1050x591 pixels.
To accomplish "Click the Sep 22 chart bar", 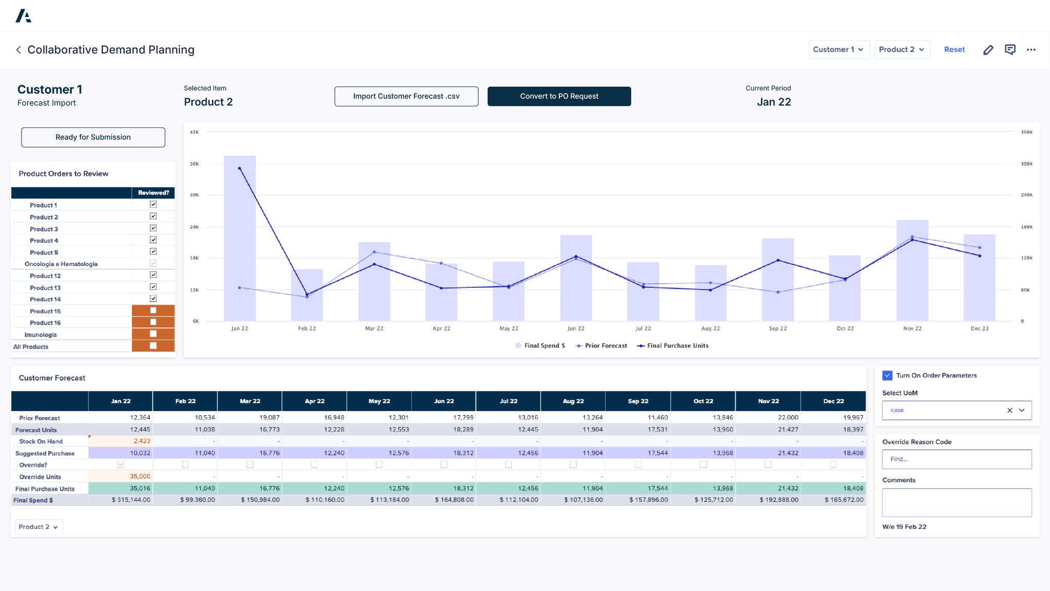I will click(x=778, y=280).
